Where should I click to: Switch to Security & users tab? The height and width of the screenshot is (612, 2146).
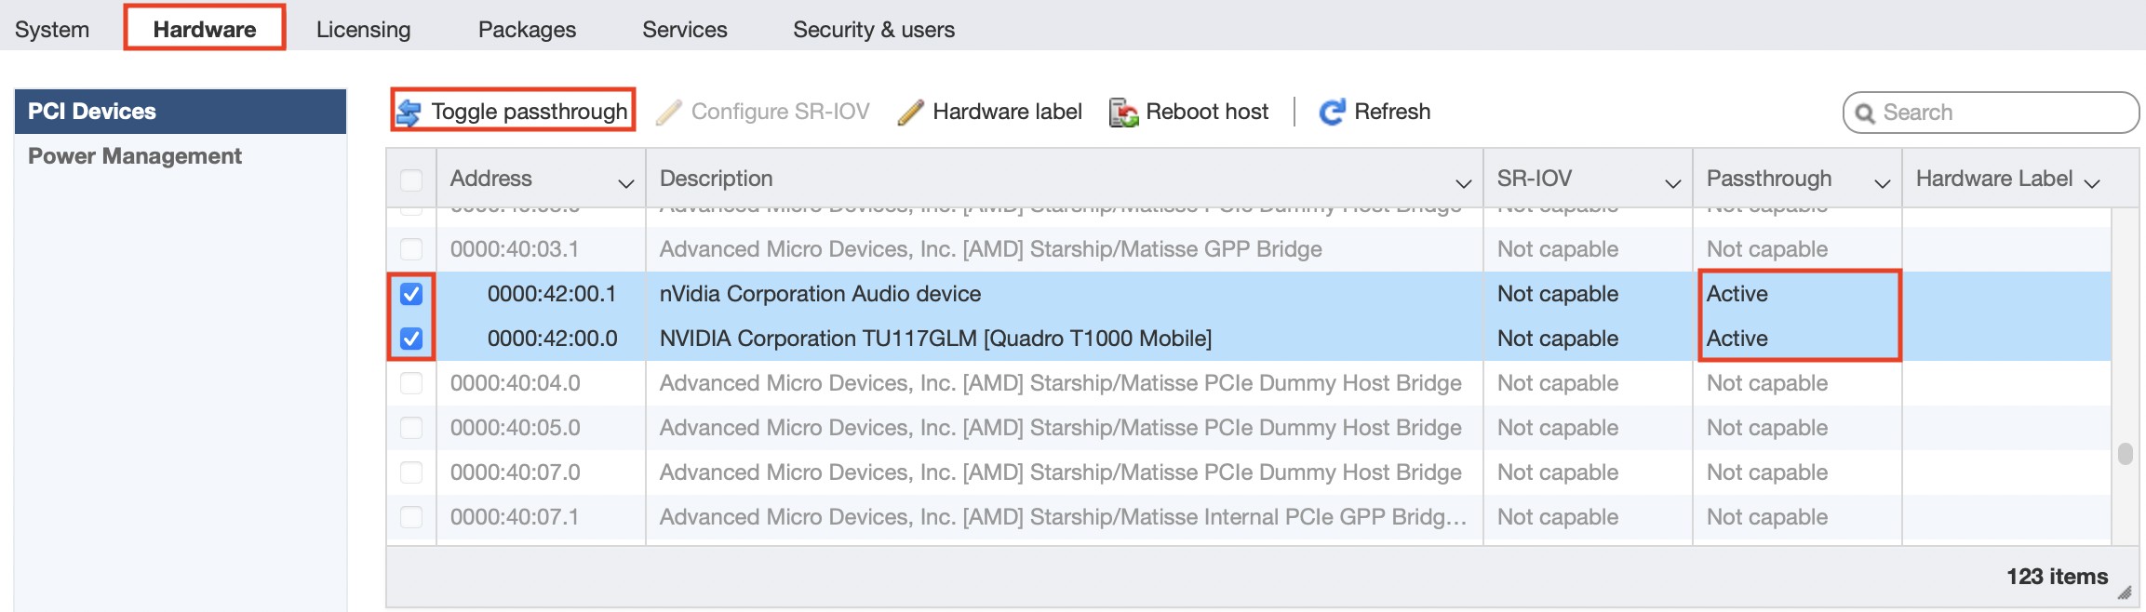click(x=874, y=30)
